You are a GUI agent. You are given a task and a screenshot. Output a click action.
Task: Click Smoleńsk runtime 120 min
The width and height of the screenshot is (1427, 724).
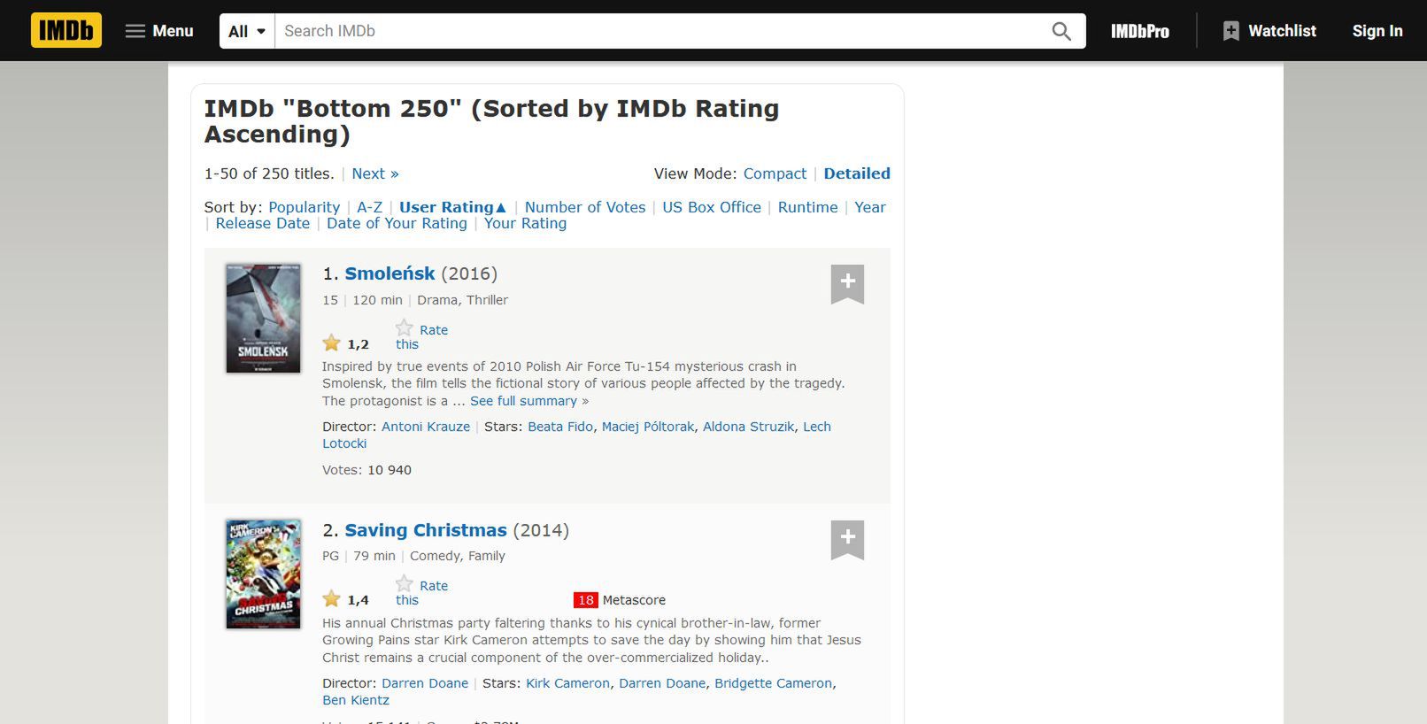coord(377,300)
